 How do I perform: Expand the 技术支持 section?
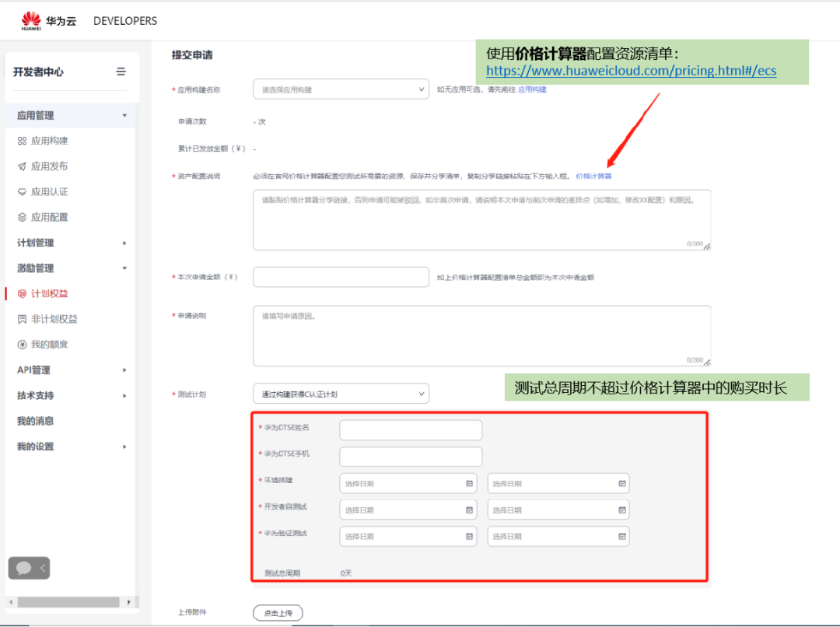(124, 395)
